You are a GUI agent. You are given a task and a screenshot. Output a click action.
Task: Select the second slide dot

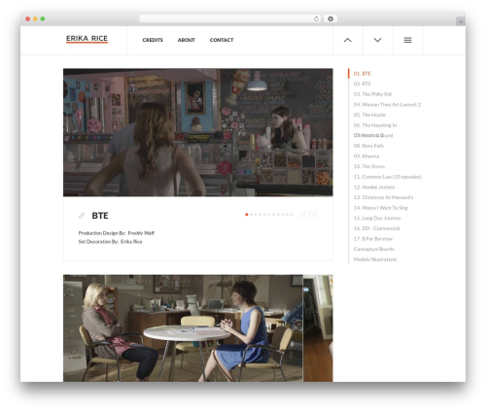click(251, 215)
